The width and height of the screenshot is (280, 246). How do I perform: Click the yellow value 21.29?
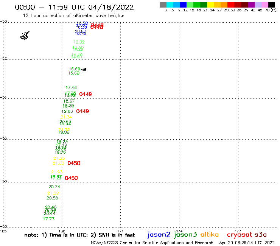point(53,193)
